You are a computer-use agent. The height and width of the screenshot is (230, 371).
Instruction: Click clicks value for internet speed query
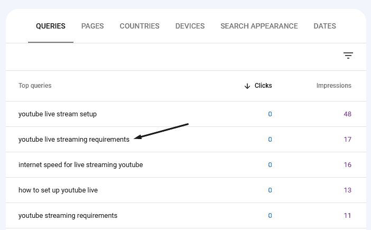pyautogui.click(x=270, y=164)
